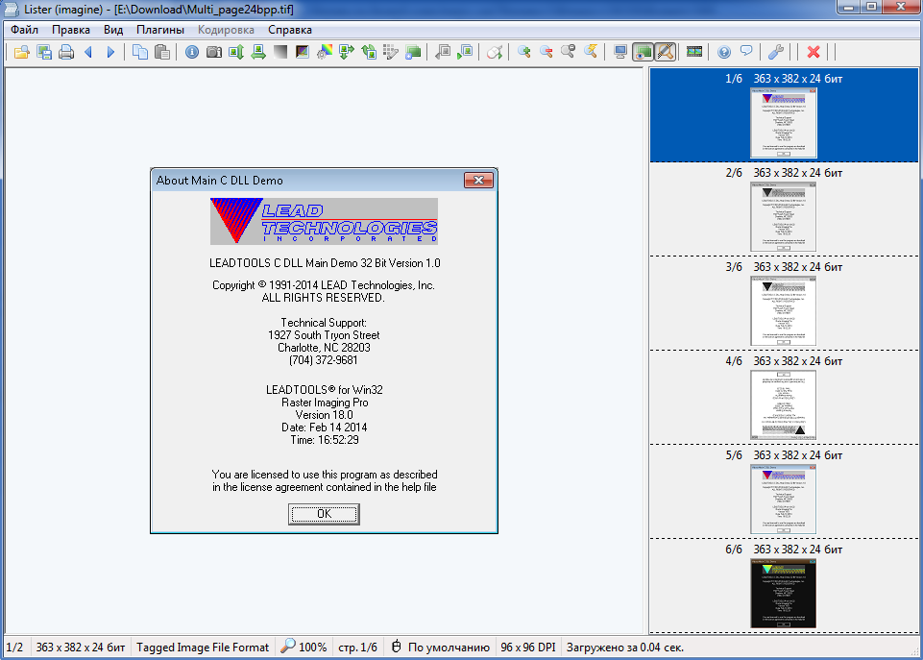The image size is (923, 660).
Task: Zoom in with the green plus magnifier
Action: point(523,53)
